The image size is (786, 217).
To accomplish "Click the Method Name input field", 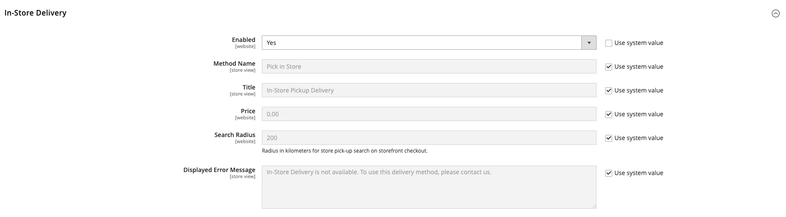I will (x=429, y=67).
